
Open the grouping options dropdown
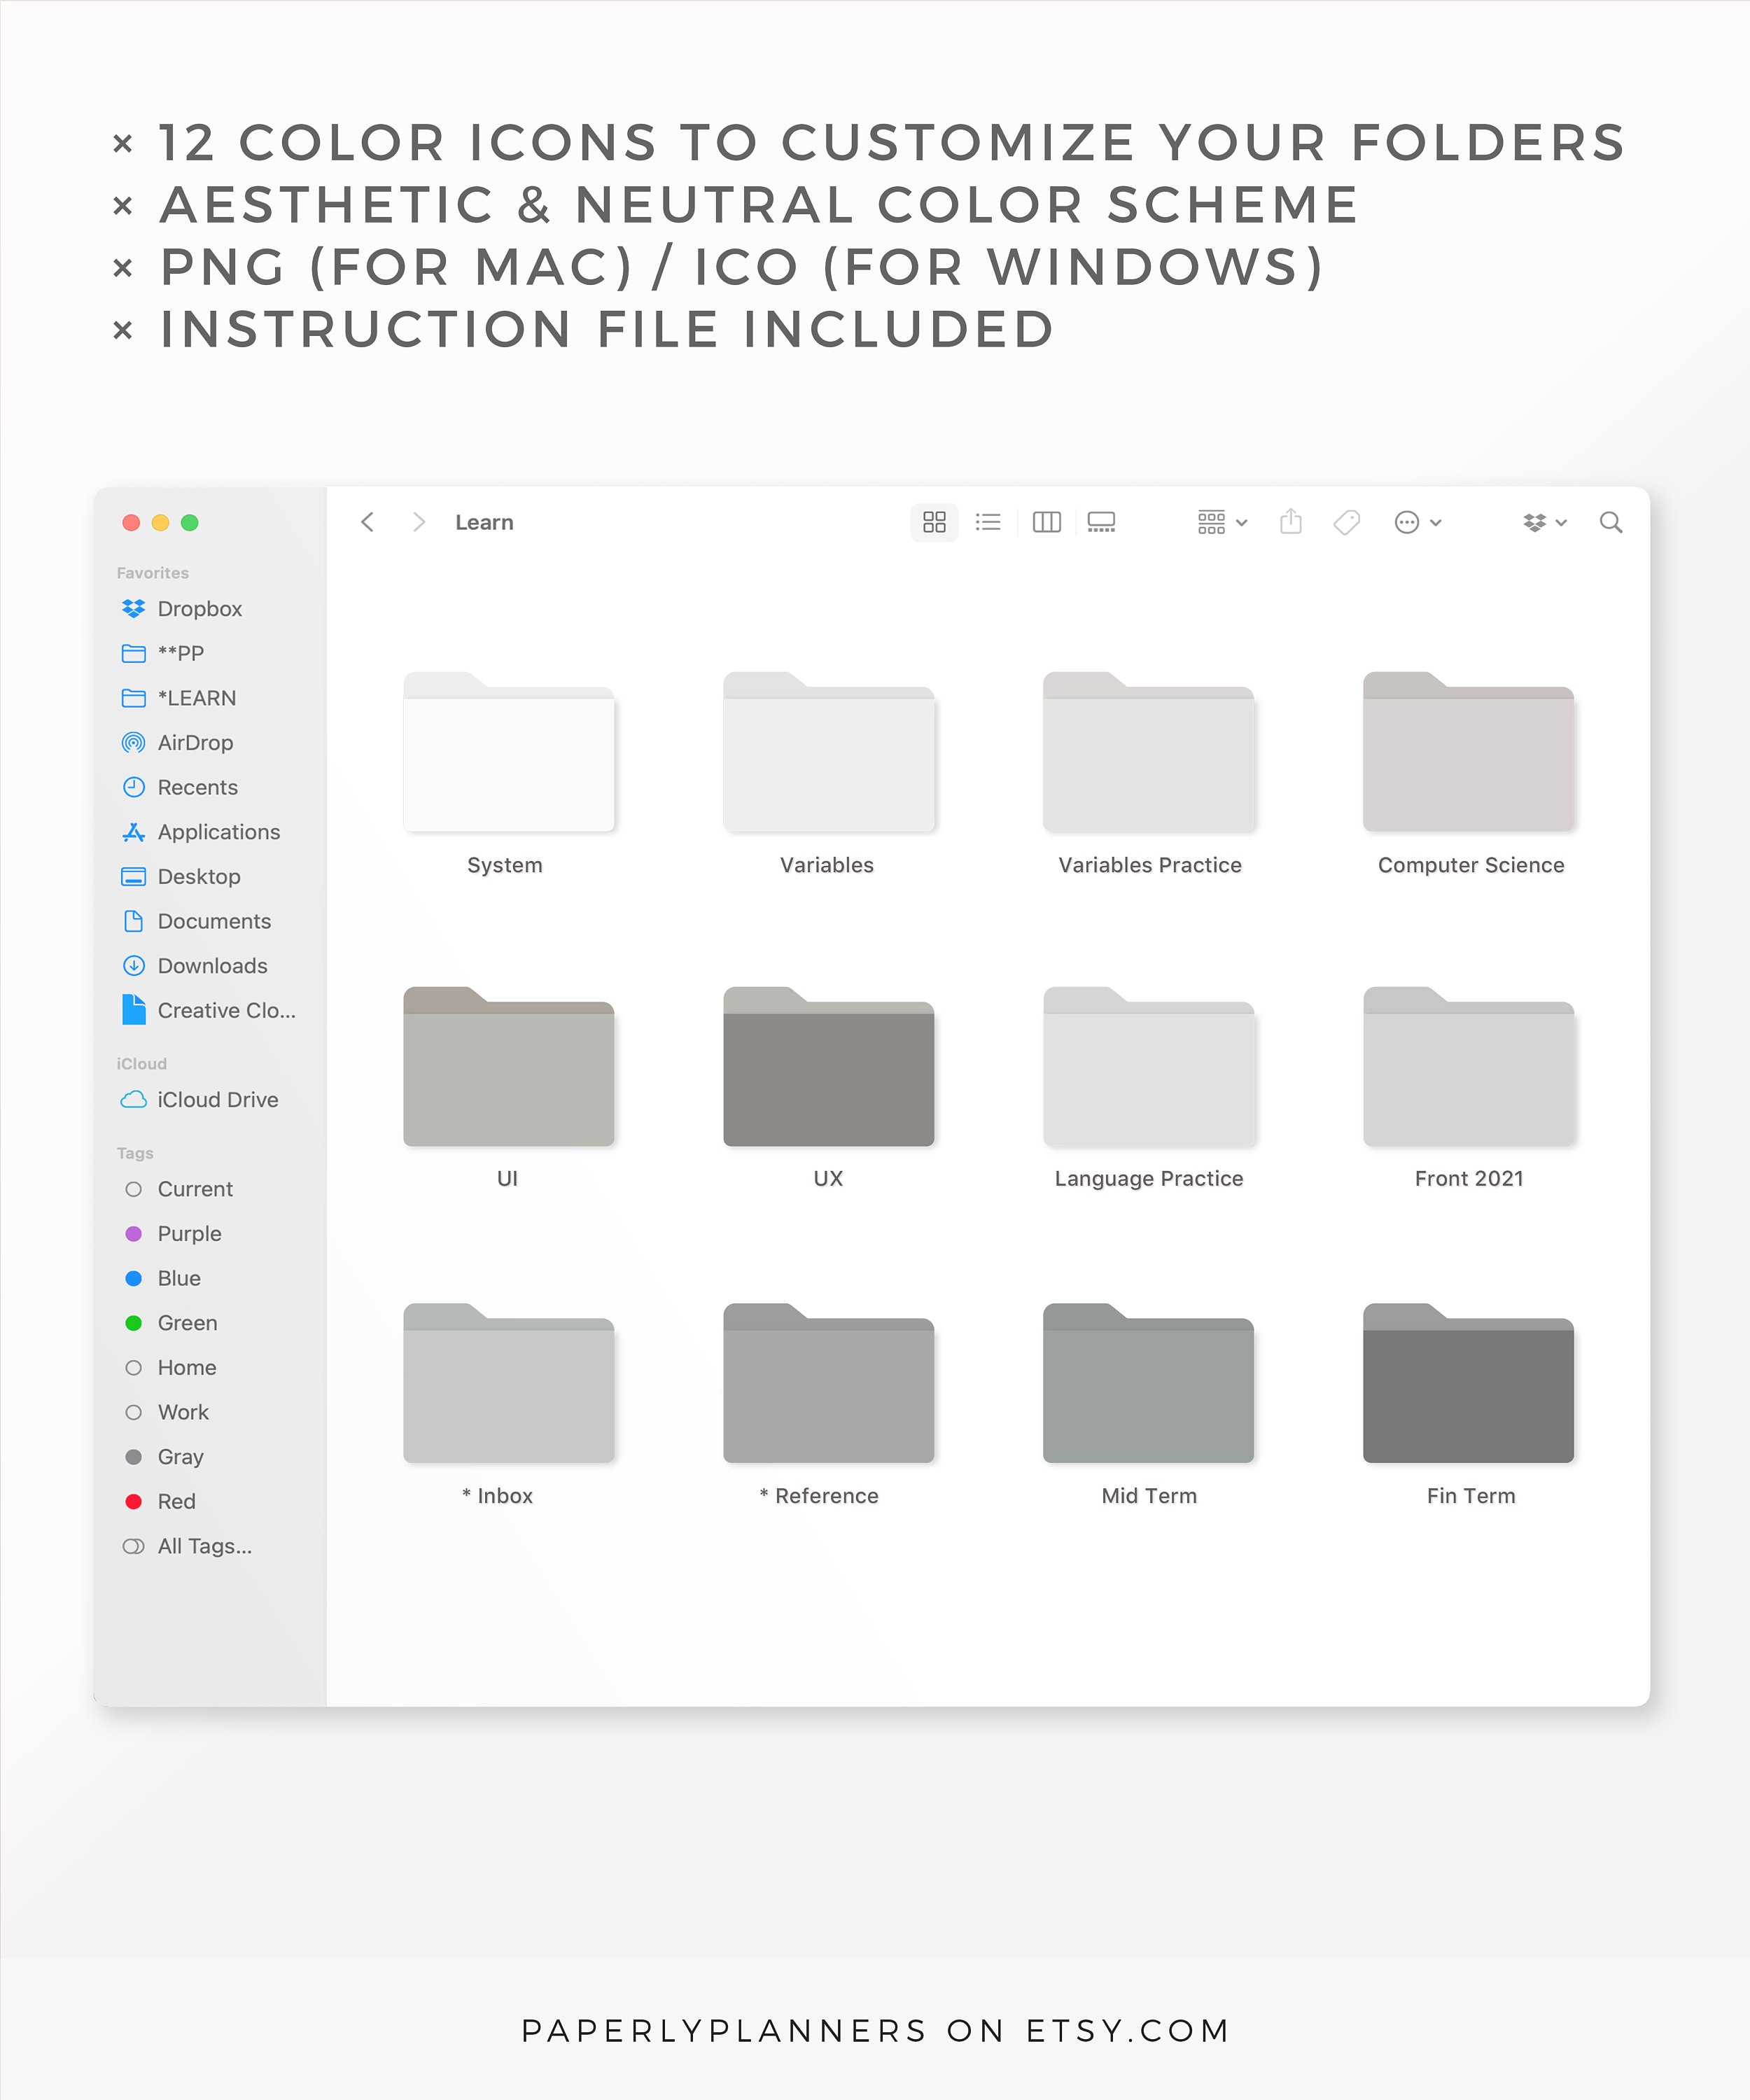(x=1219, y=522)
